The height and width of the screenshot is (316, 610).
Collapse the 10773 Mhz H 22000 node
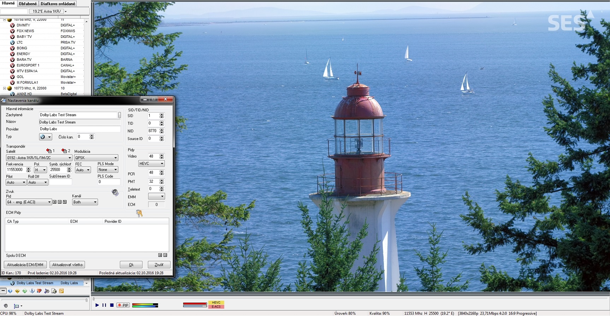(x=5, y=88)
